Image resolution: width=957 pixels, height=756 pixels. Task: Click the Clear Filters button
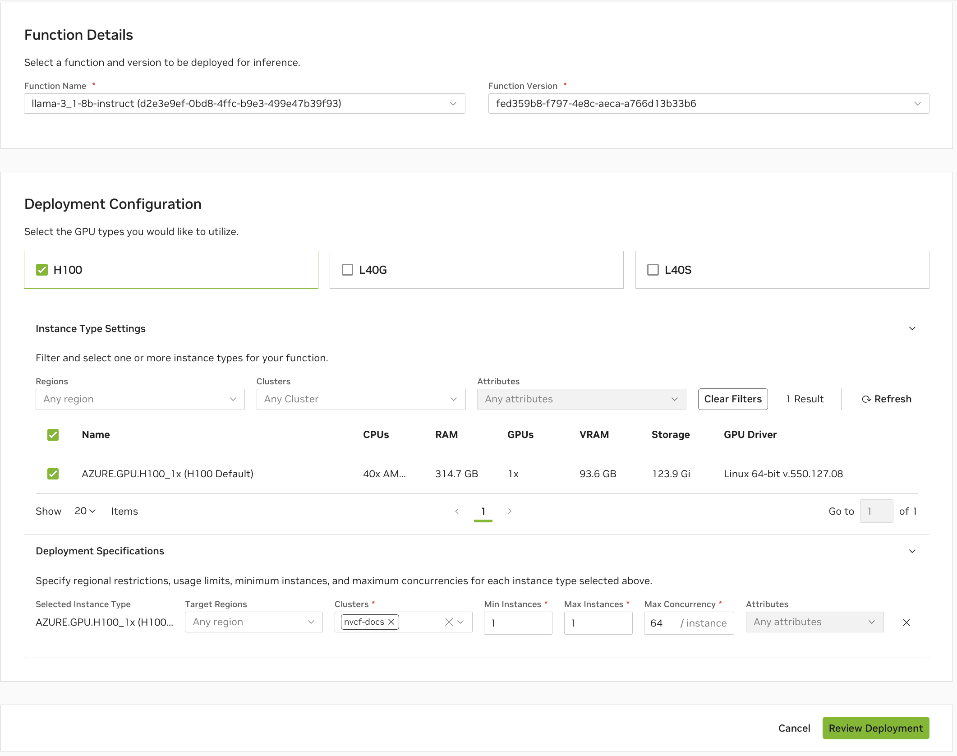[732, 399]
